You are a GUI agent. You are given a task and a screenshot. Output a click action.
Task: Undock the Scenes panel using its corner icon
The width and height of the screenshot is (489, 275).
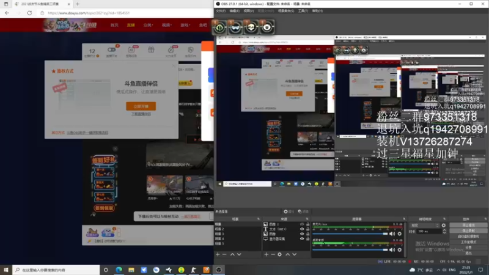point(258,219)
